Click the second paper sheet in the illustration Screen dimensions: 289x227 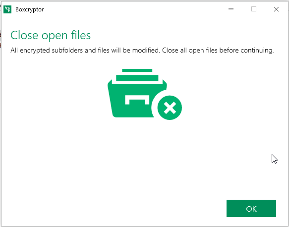coord(137,78)
